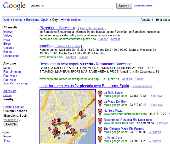Open La Bella Napoli listing
This screenshot has width=170, height=144.
[x=114, y=92]
